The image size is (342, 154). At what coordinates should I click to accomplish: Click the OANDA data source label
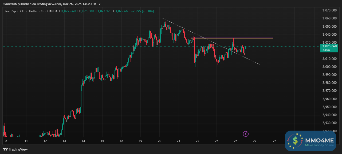pos(52,11)
